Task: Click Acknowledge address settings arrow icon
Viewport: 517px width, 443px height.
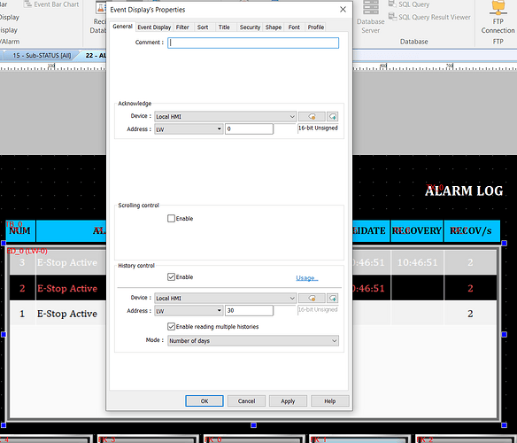Action: tap(333, 117)
